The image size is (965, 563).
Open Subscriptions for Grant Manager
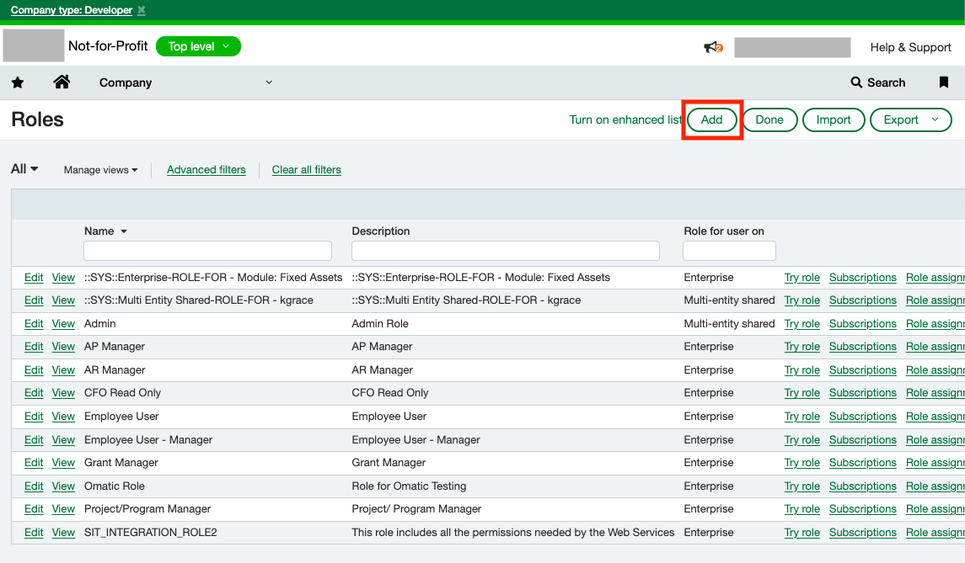click(x=863, y=463)
